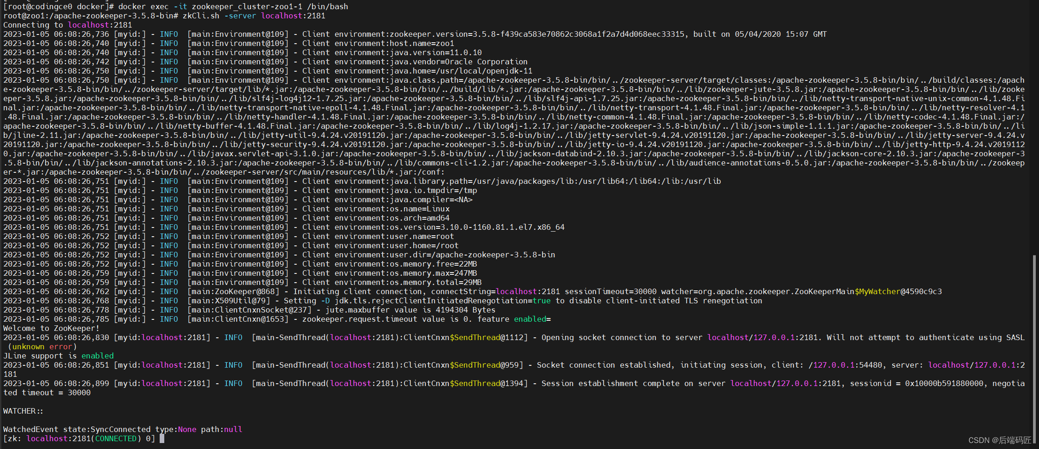The image size is (1039, 449).
Task: Click 'Initiating client connection' log message
Action: pos(360,291)
